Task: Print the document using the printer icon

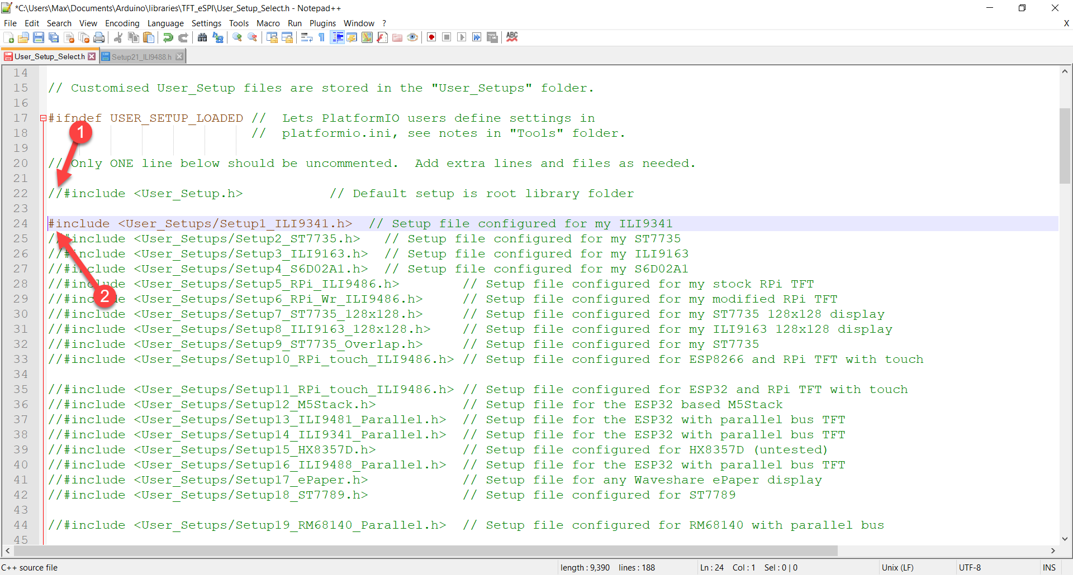Action: point(99,37)
